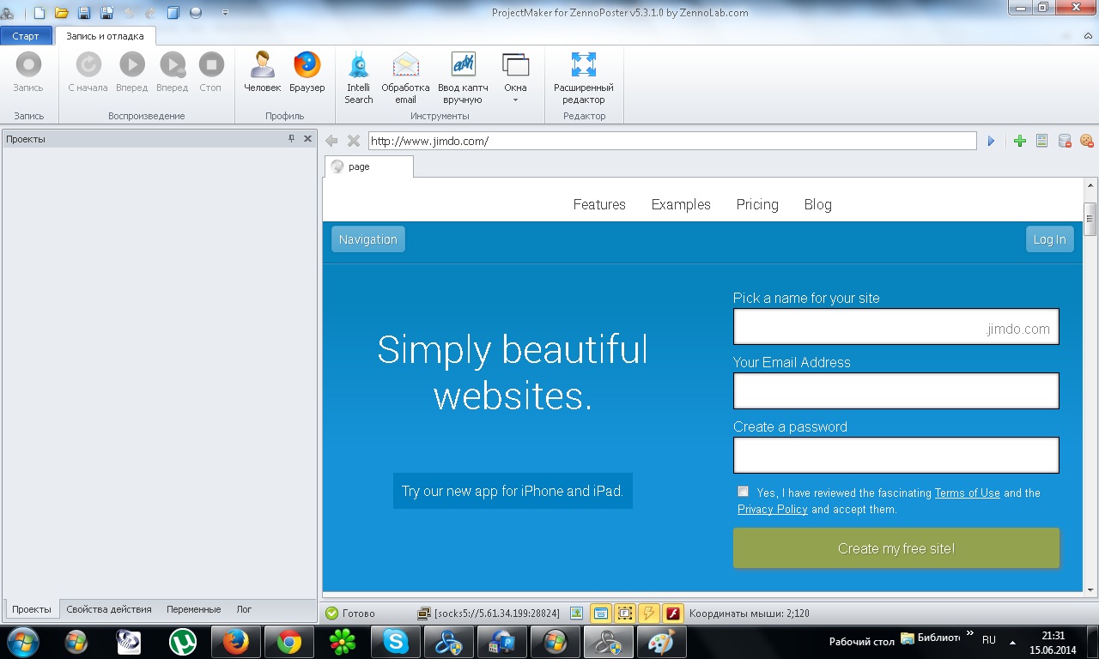This screenshot has height=659, width=1099.
Task: Click the Save all icon in quick access bar
Action: (x=106, y=13)
